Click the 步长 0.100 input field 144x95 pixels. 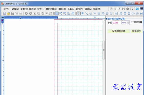point(117,23)
